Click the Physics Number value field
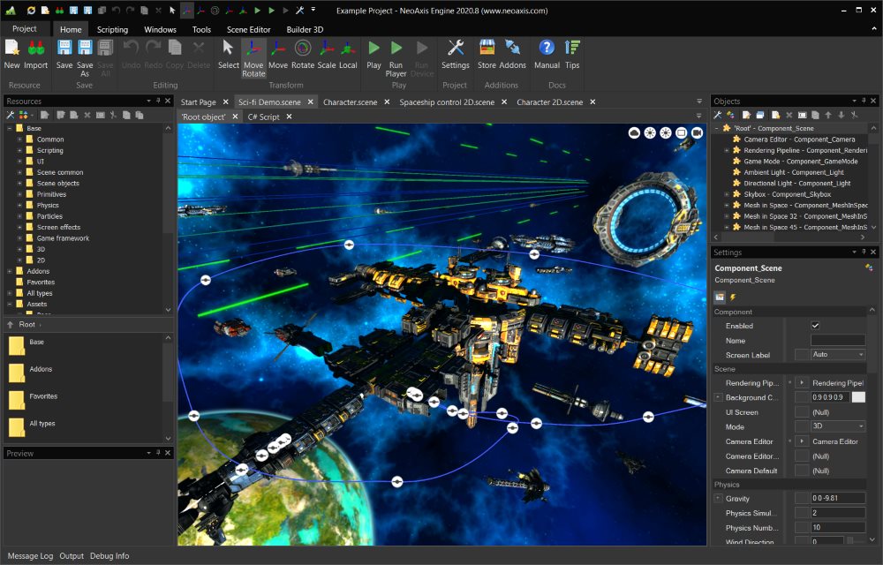The width and height of the screenshot is (883, 565). pos(837,527)
